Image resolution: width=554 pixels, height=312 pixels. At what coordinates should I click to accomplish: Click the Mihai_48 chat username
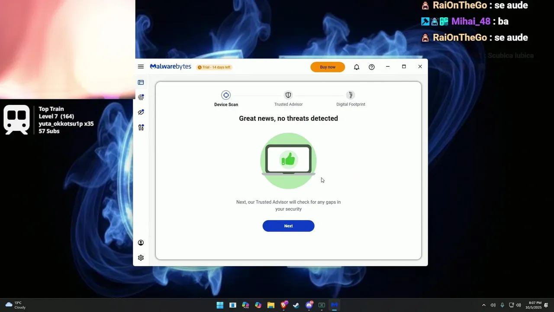[x=471, y=21]
